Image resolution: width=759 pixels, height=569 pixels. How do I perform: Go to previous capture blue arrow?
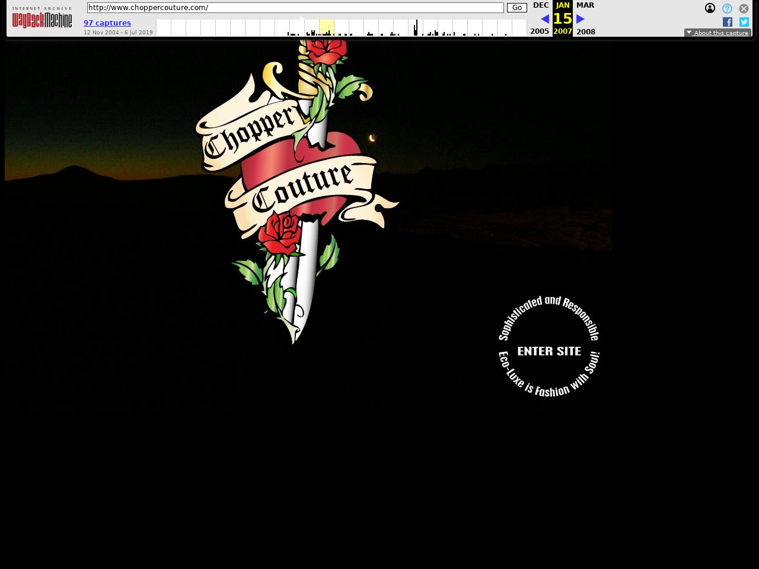(x=544, y=19)
